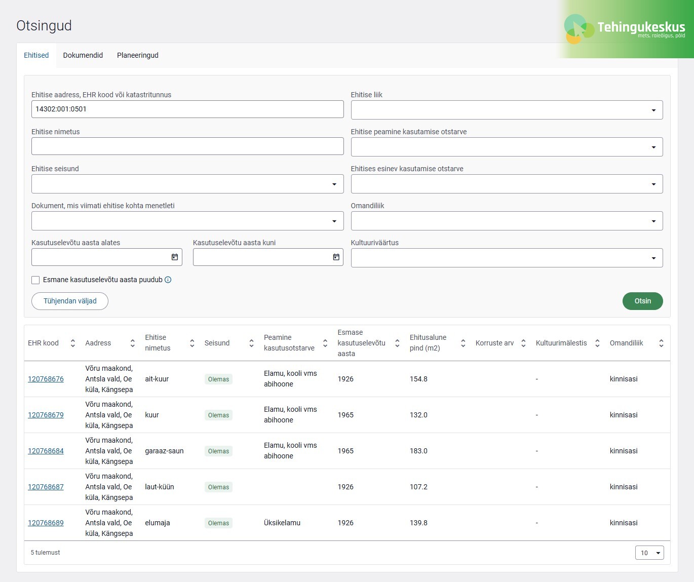
Task: Sort results by Aadress column arrows
Action: tap(133, 343)
